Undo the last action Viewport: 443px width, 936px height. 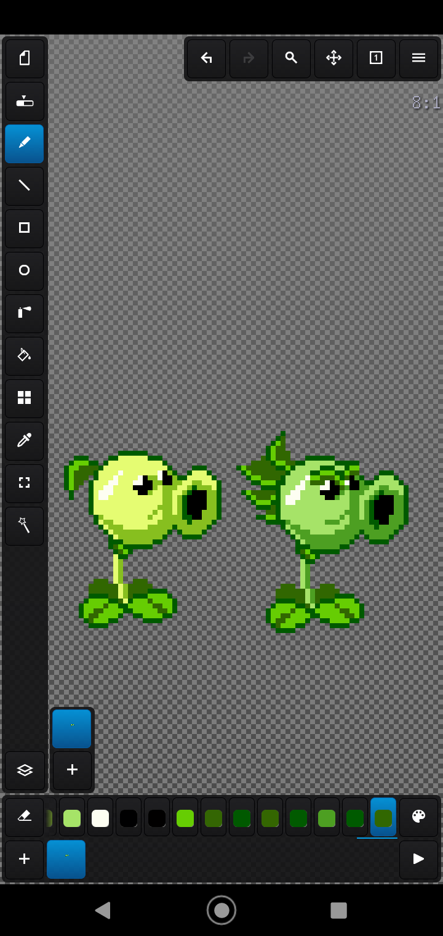(x=207, y=58)
